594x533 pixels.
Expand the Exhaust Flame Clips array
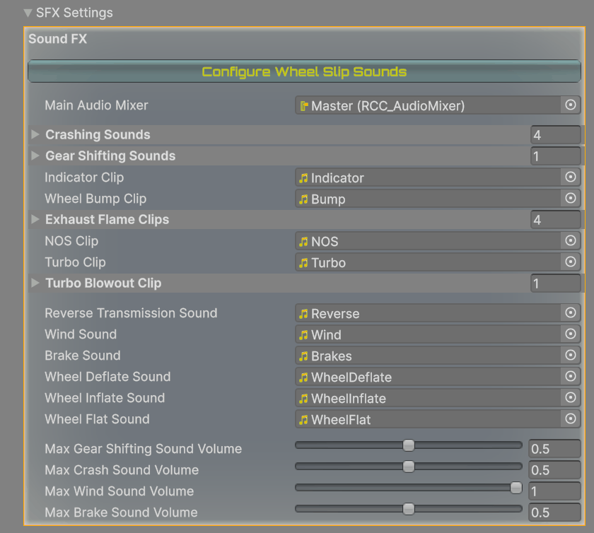pyautogui.click(x=35, y=219)
